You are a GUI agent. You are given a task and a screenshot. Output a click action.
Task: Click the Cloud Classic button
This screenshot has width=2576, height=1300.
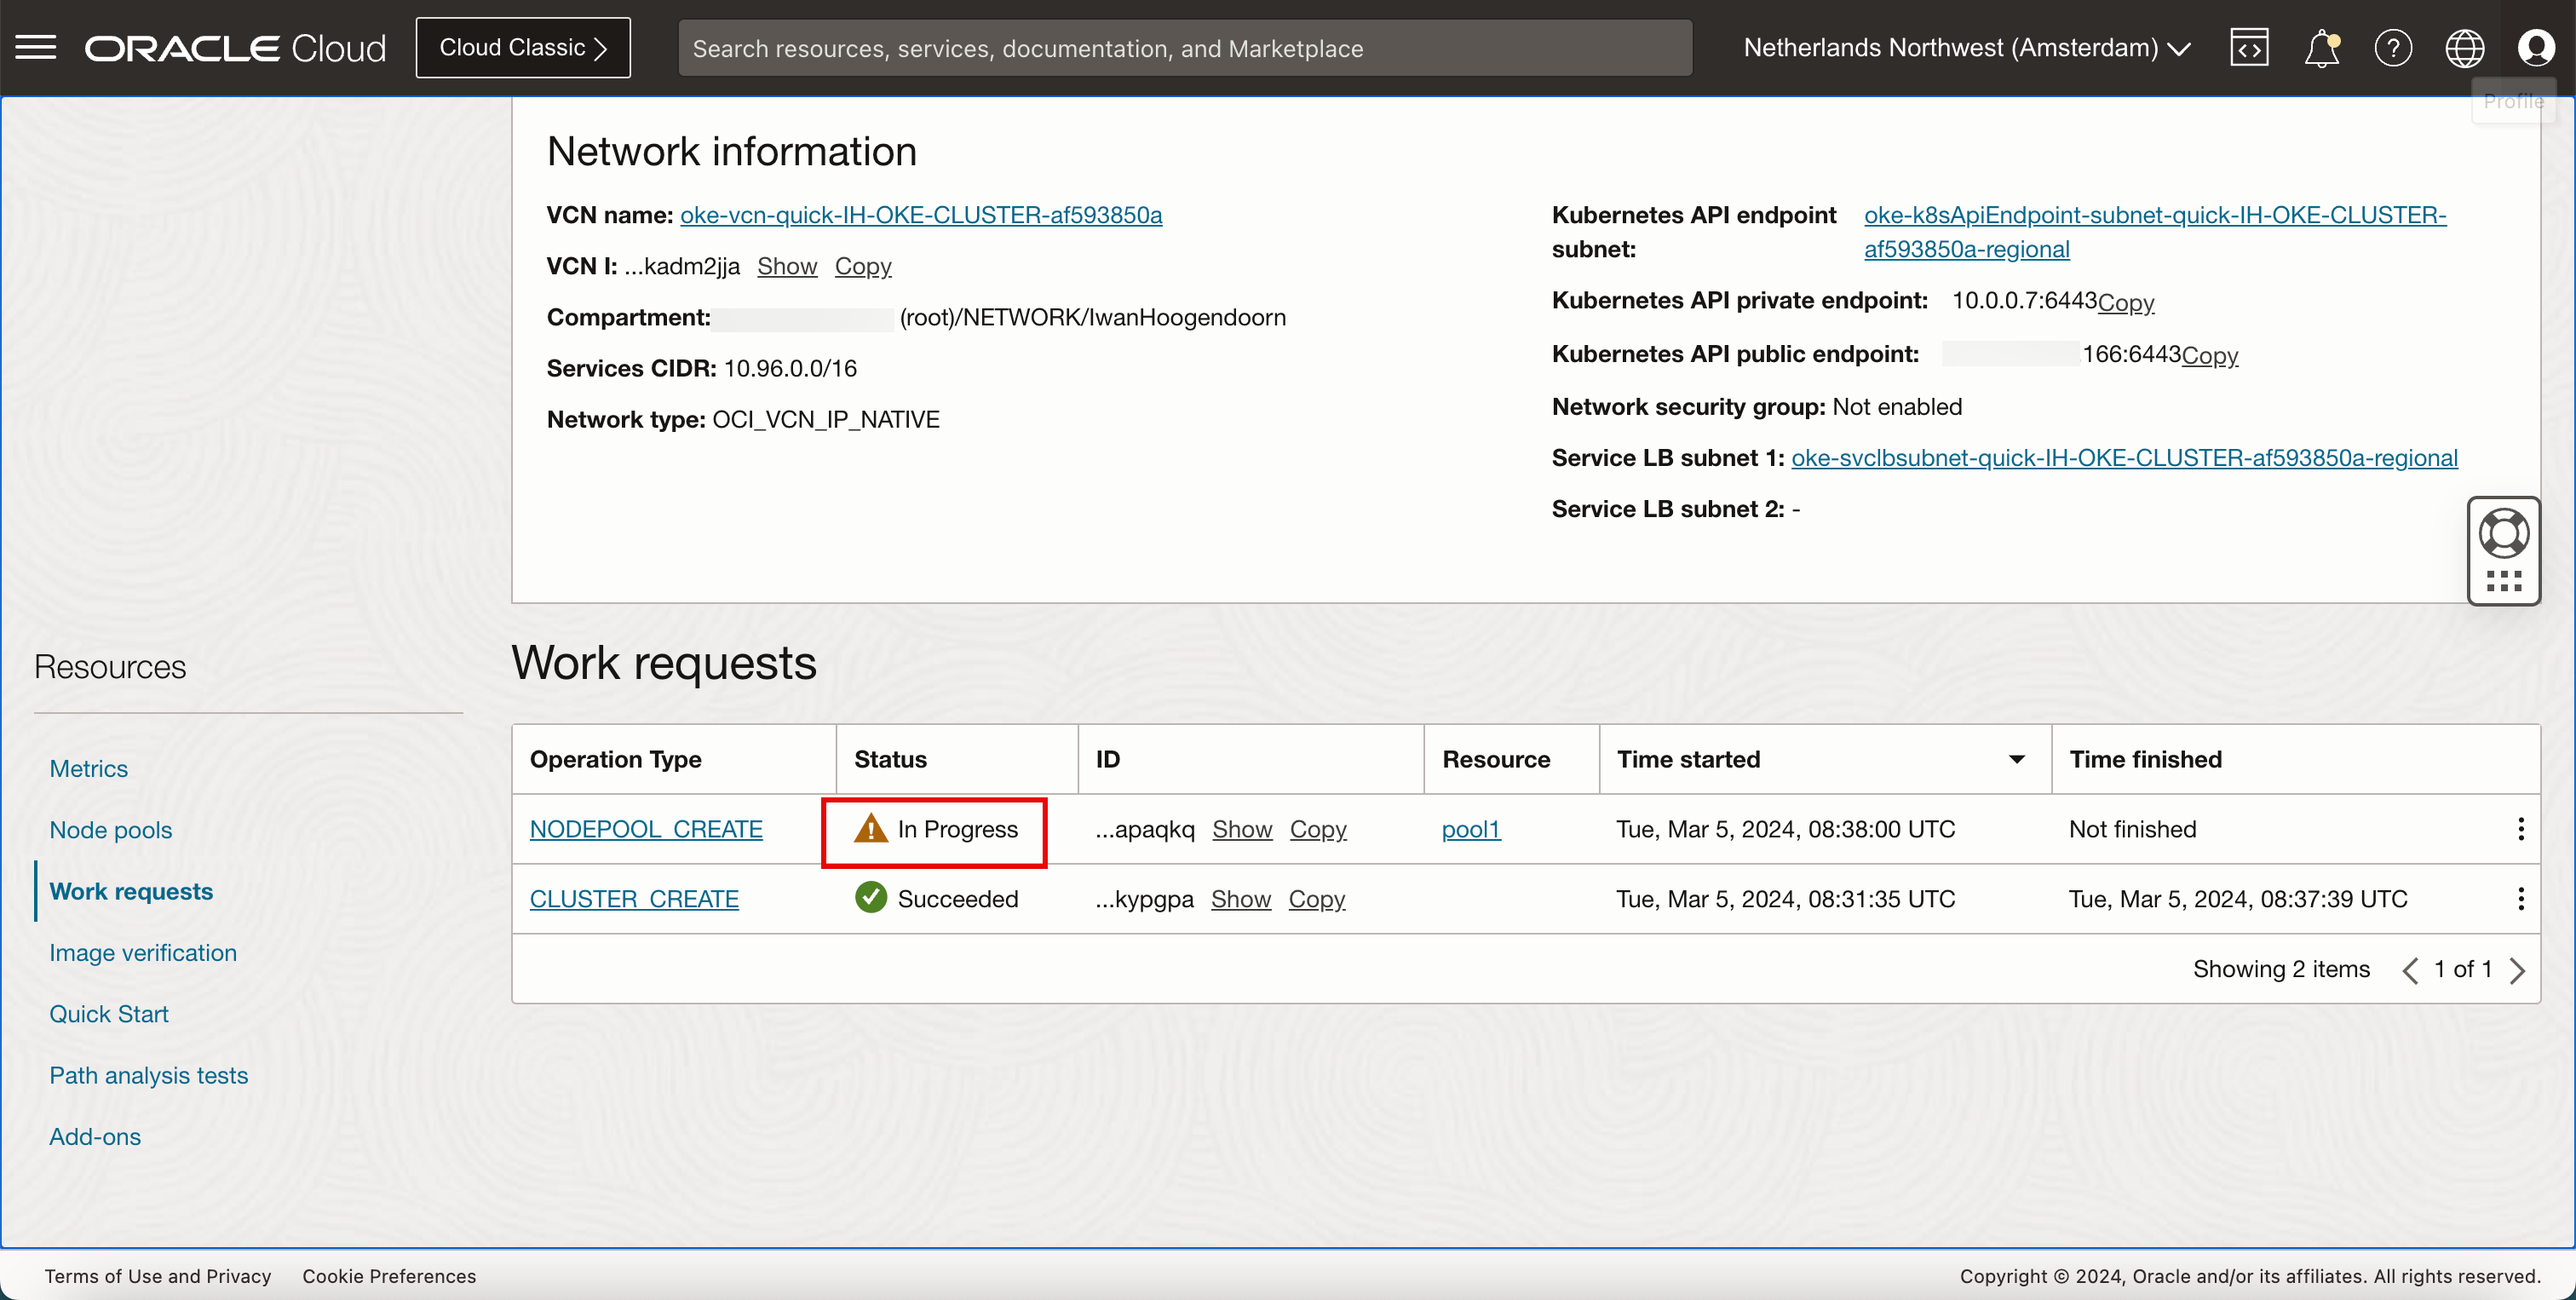coord(523,47)
